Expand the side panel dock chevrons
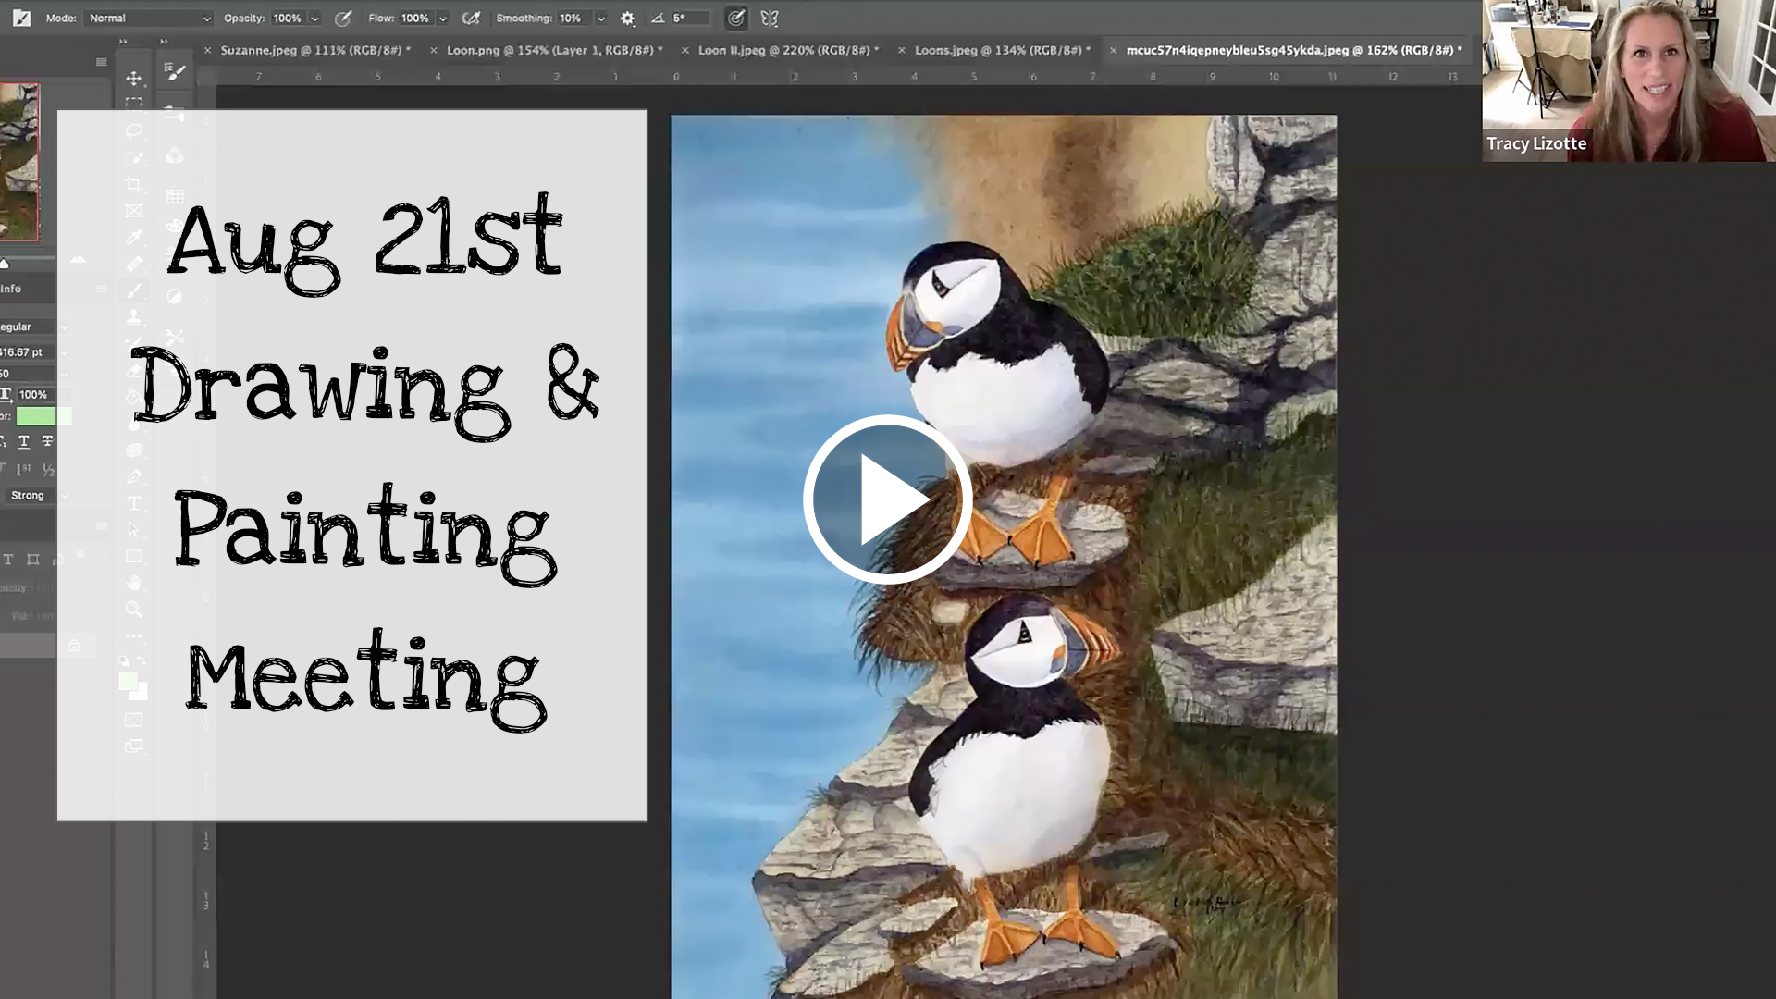Viewport: 1776px width, 999px height. (164, 41)
